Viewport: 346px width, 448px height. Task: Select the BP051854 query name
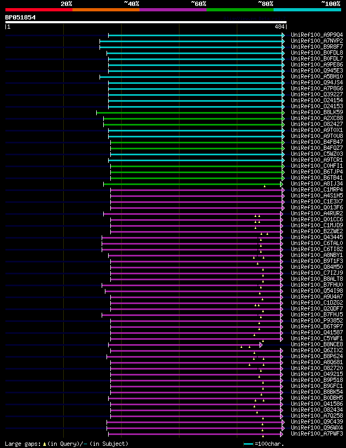click(x=20, y=17)
